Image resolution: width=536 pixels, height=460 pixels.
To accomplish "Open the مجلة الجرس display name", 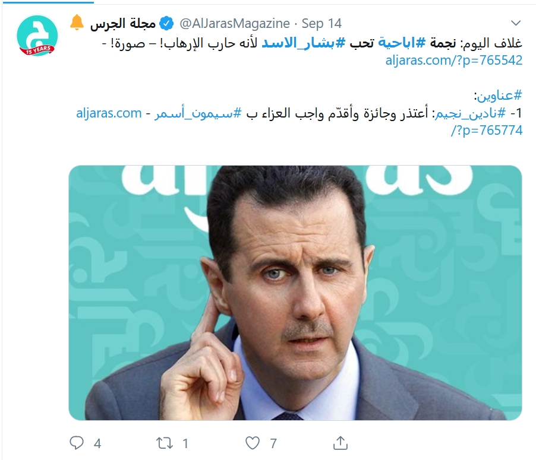I will [123, 24].
